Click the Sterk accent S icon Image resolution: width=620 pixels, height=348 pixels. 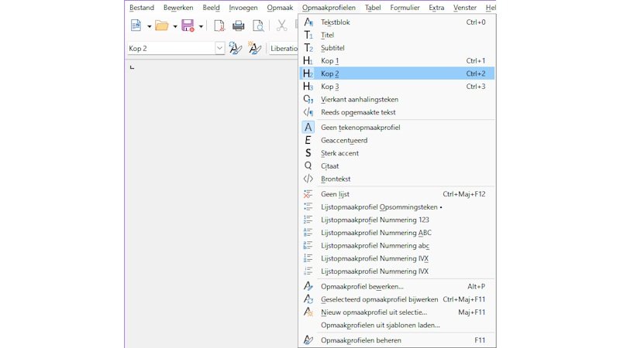[x=308, y=153]
